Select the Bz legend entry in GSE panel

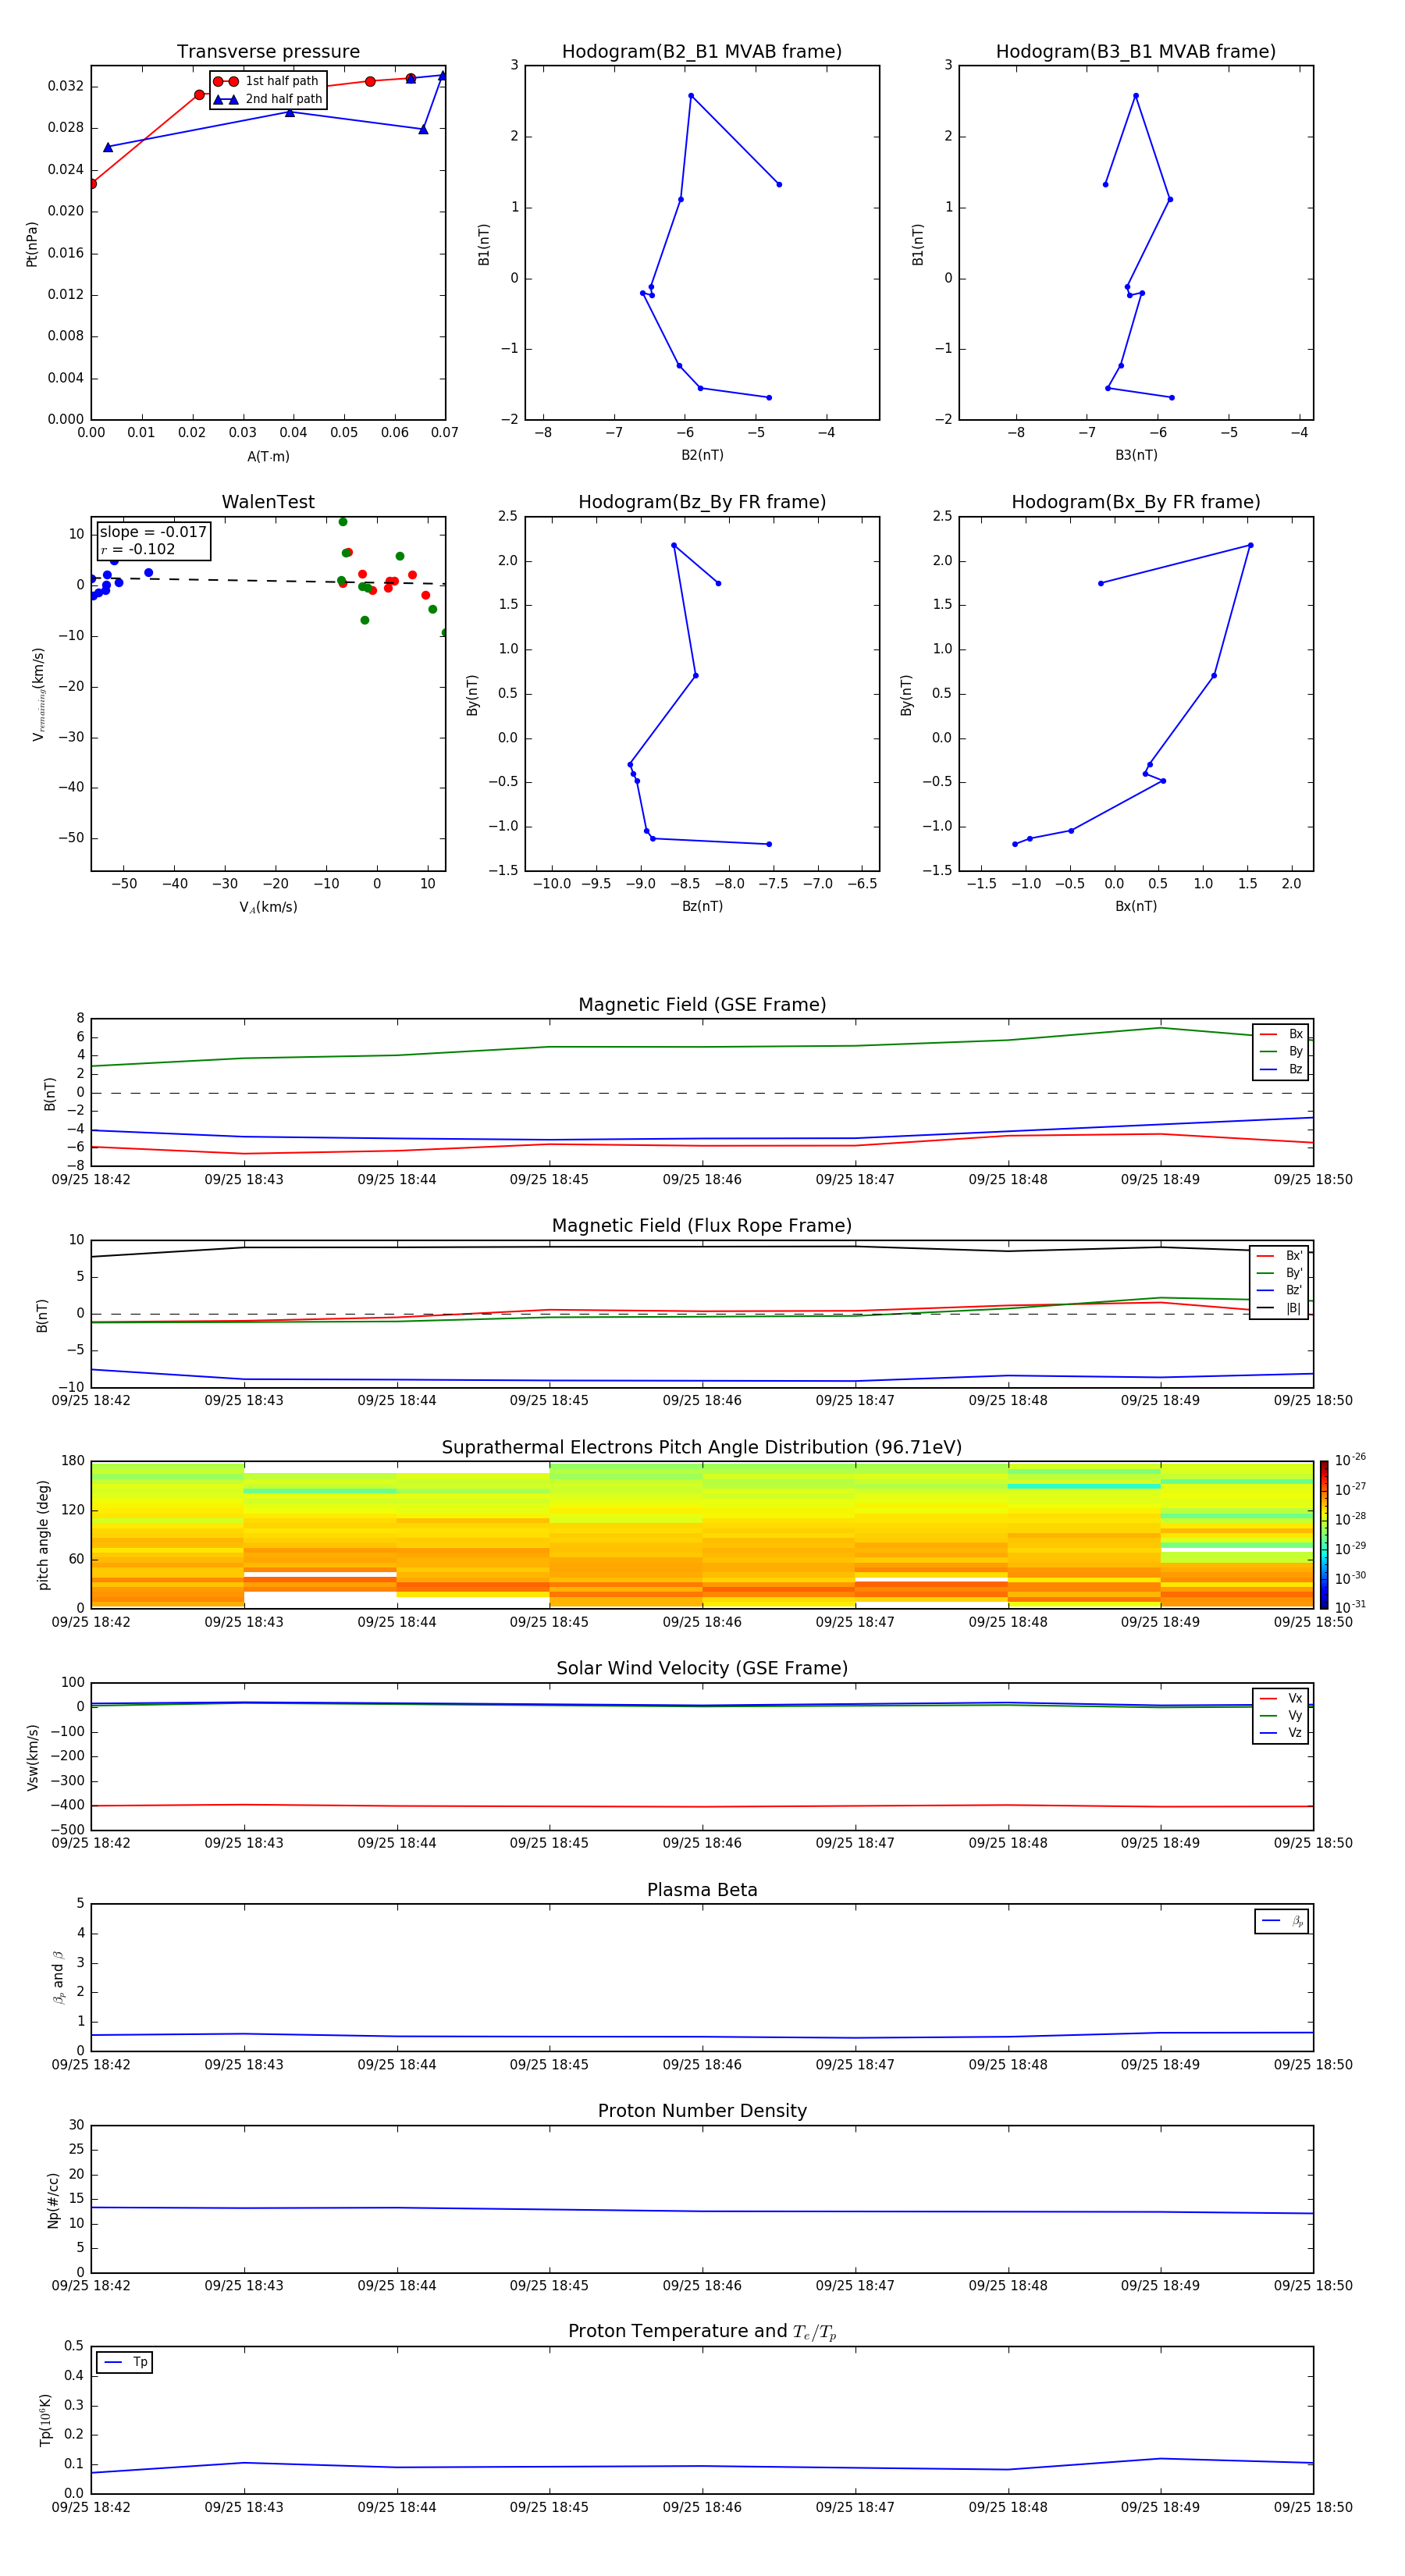pyautogui.click(x=1281, y=1069)
